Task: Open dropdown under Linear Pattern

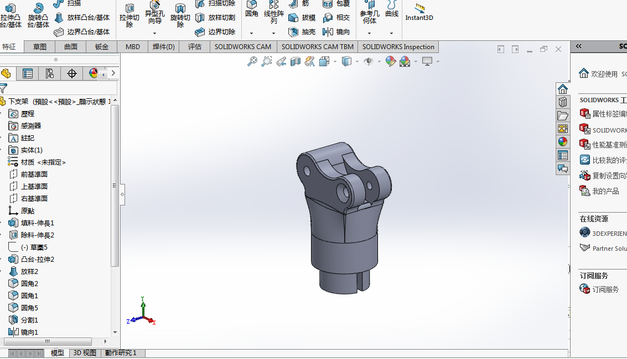Action: pos(273,34)
